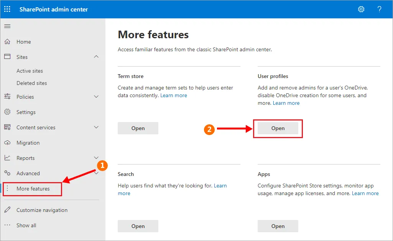This screenshot has width=393, height=241.
Task: Follow Learn more link for User profiles
Action: pyautogui.click(x=286, y=103)
